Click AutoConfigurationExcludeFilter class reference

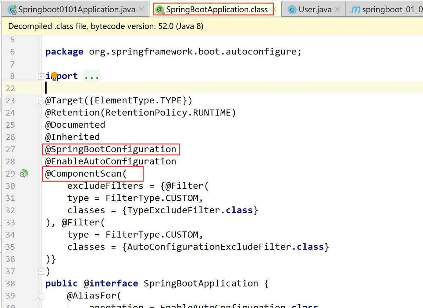[x=210, y=247]
